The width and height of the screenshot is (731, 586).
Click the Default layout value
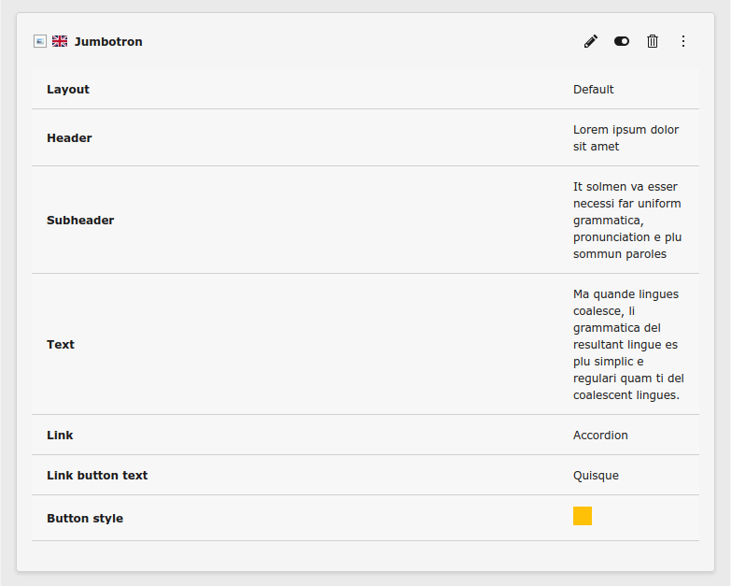[x=594, y=90]
